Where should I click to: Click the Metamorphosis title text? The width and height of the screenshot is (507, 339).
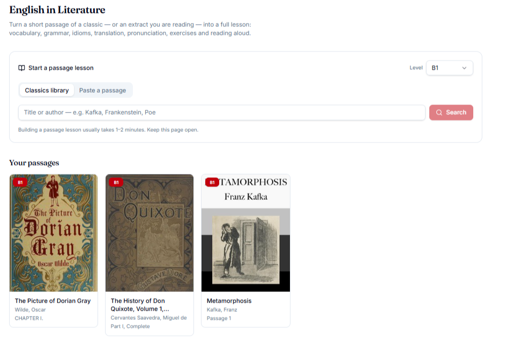[229, 301]
